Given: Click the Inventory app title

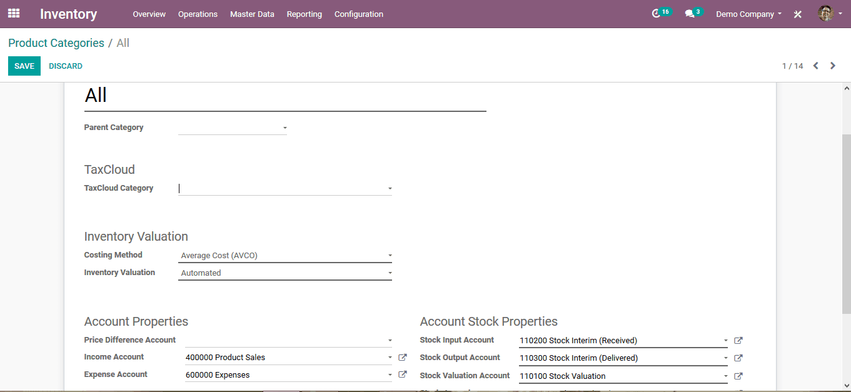Looking at the screenshot, I should click(x=68, y=14).
